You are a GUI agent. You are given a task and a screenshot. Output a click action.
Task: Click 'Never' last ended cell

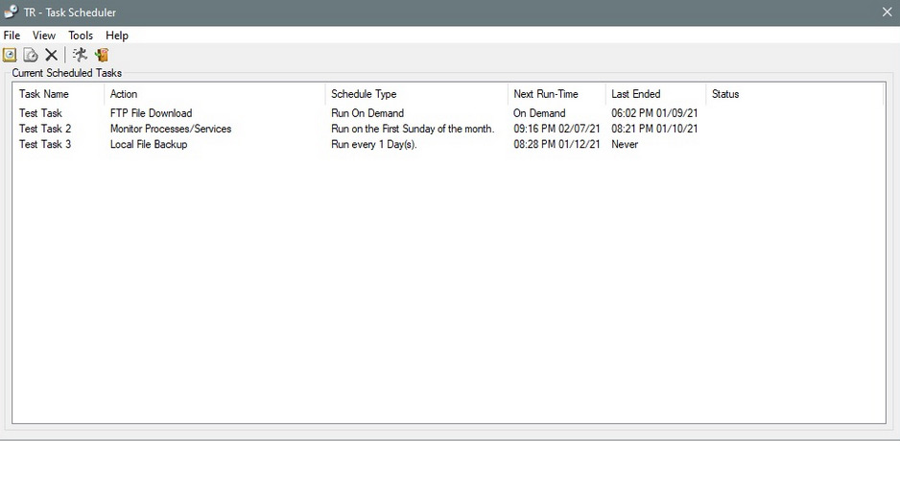625,144
